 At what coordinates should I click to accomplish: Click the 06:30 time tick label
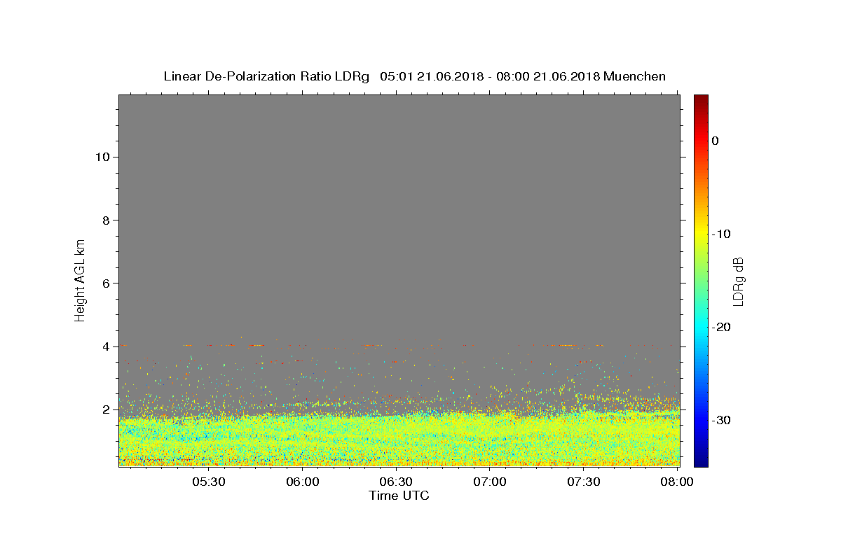click(396, 482)
